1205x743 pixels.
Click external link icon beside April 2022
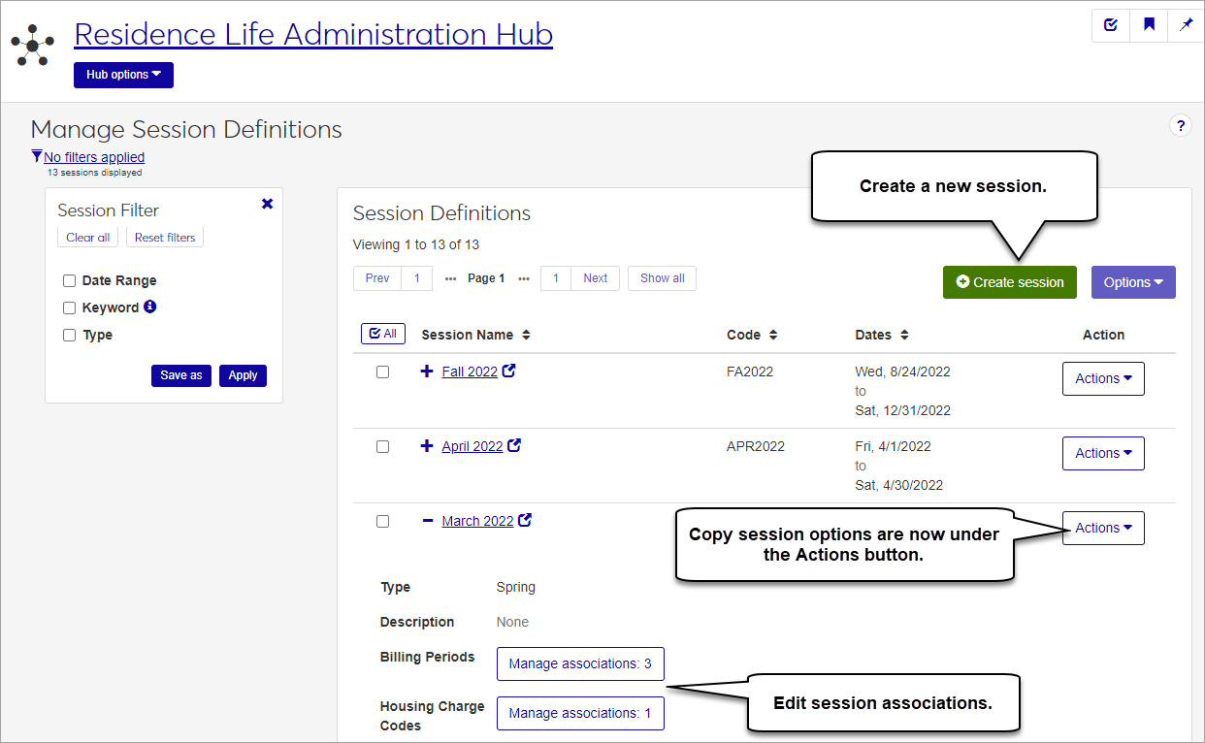515,445
